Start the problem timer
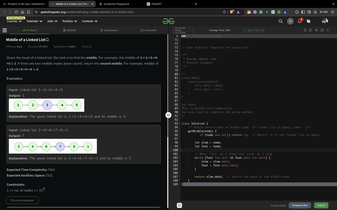The image size is (337, 210). (x=253, y=30)
